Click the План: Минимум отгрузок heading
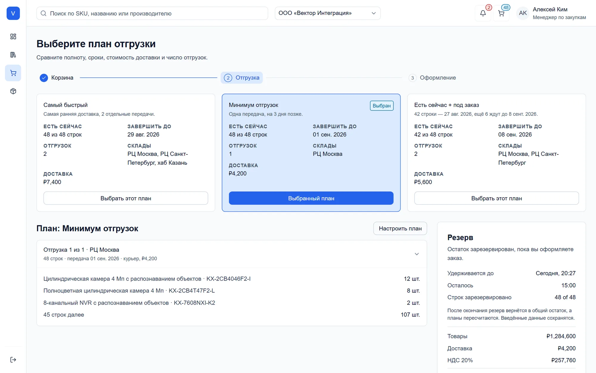This screenshot has height=373, width=596. (87, 229)
